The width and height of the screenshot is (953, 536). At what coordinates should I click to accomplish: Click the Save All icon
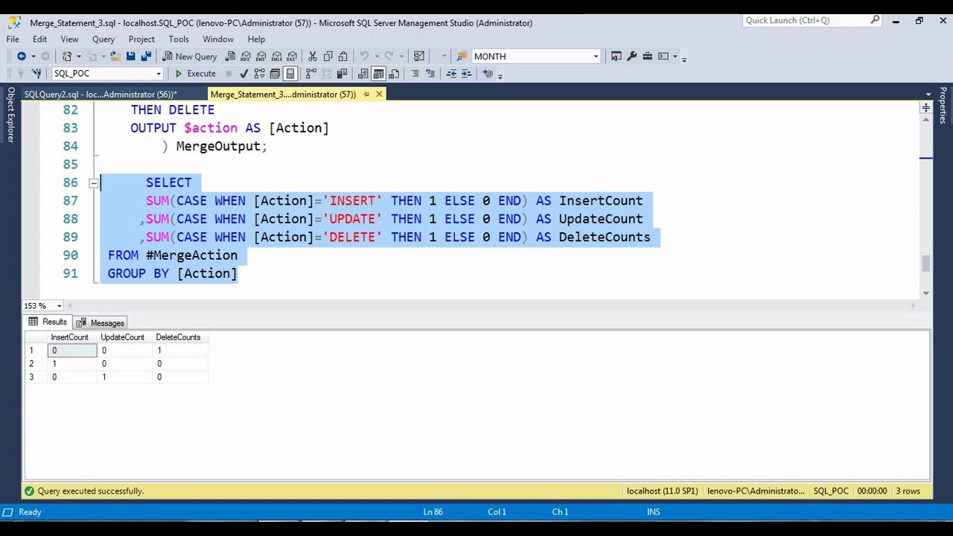click(146, 56)
